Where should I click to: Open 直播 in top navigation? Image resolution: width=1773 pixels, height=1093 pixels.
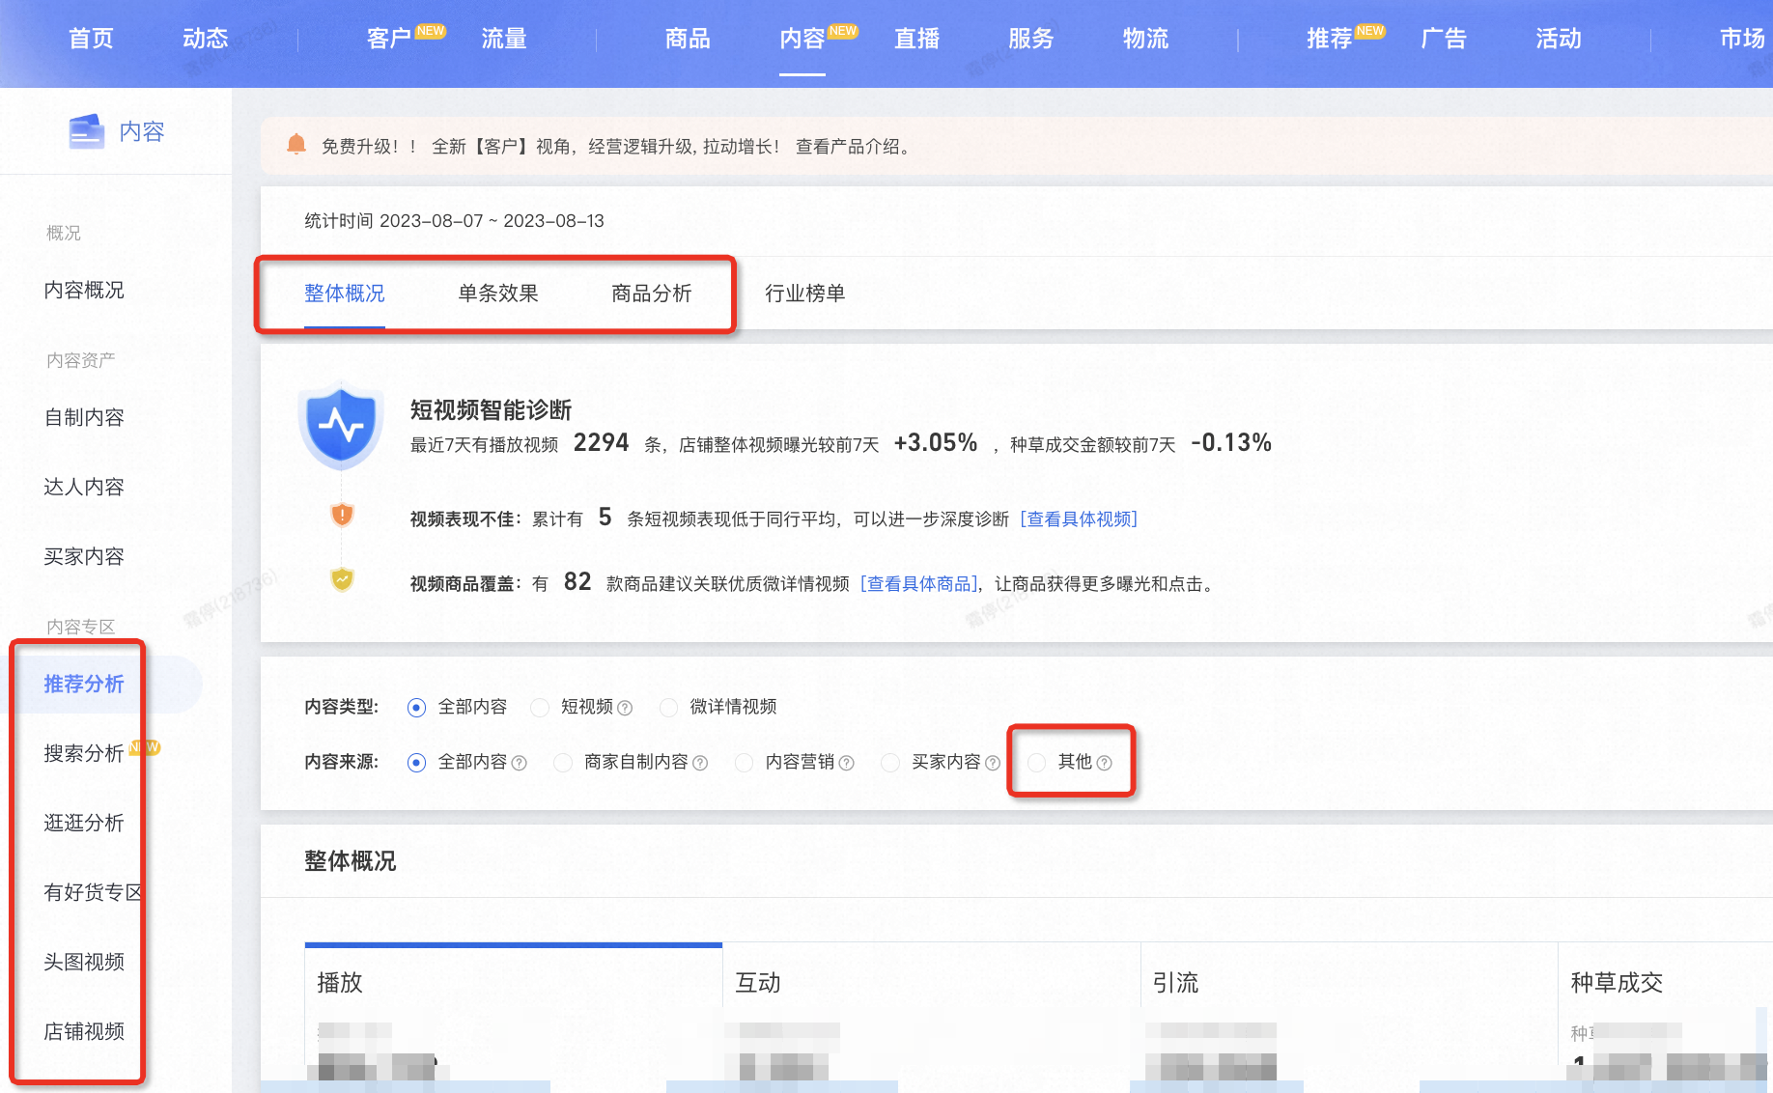(917, 39)
